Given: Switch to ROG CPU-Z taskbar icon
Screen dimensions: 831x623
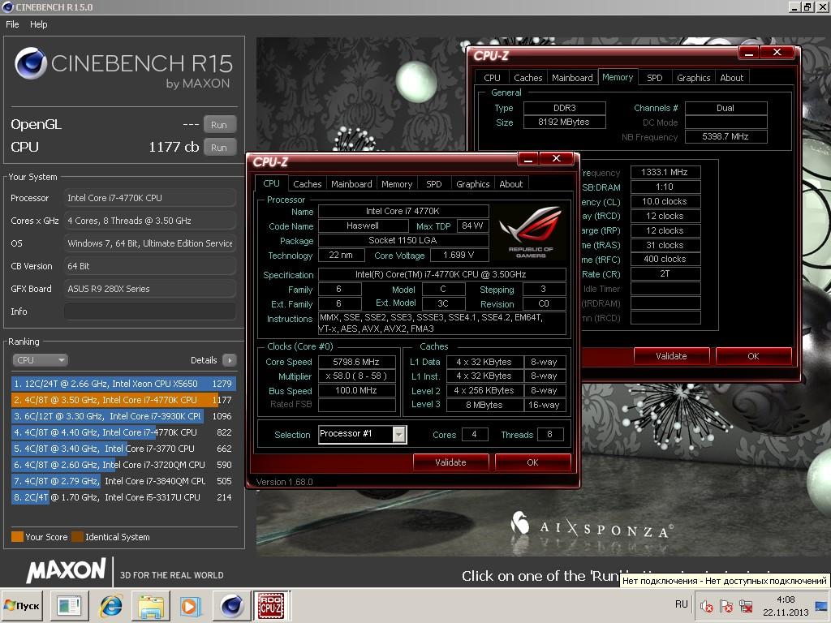Looking at the screenshot, I should click(x=271, y=605).
